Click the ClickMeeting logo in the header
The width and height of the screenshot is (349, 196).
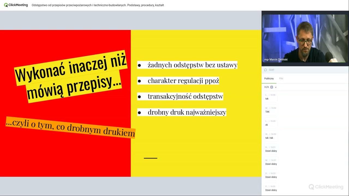point(16,5)
